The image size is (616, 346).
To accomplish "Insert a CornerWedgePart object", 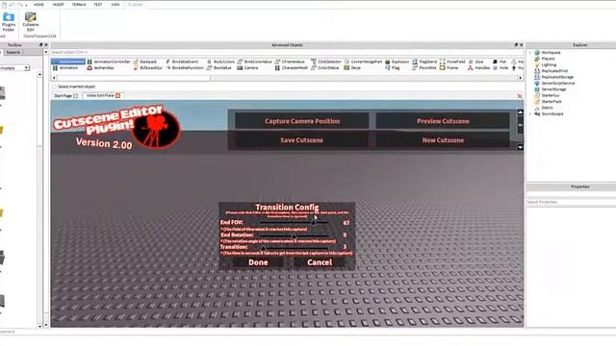I will pyautogui.click(x=364, y=62).
